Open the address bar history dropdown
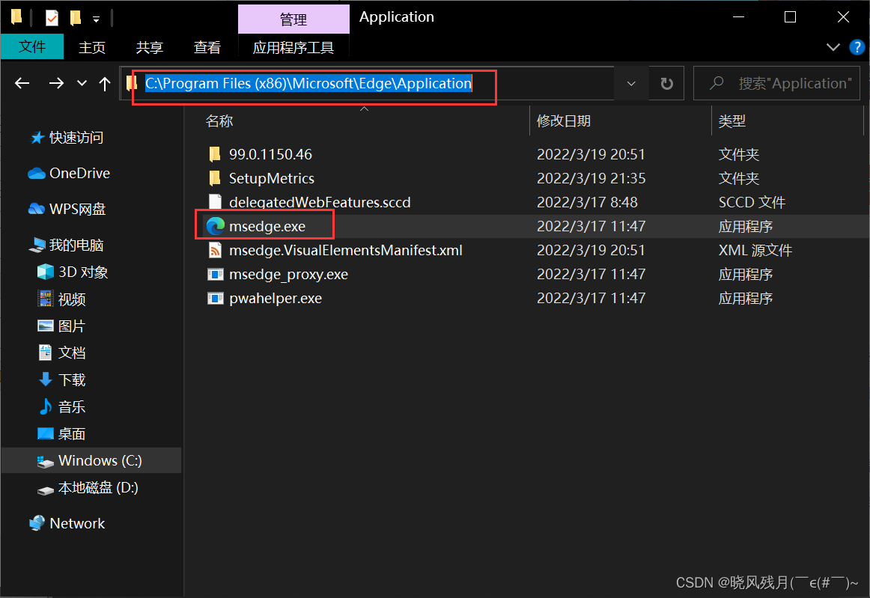The height and width of the screenshot is (598, 870). (x=631, y=83)
